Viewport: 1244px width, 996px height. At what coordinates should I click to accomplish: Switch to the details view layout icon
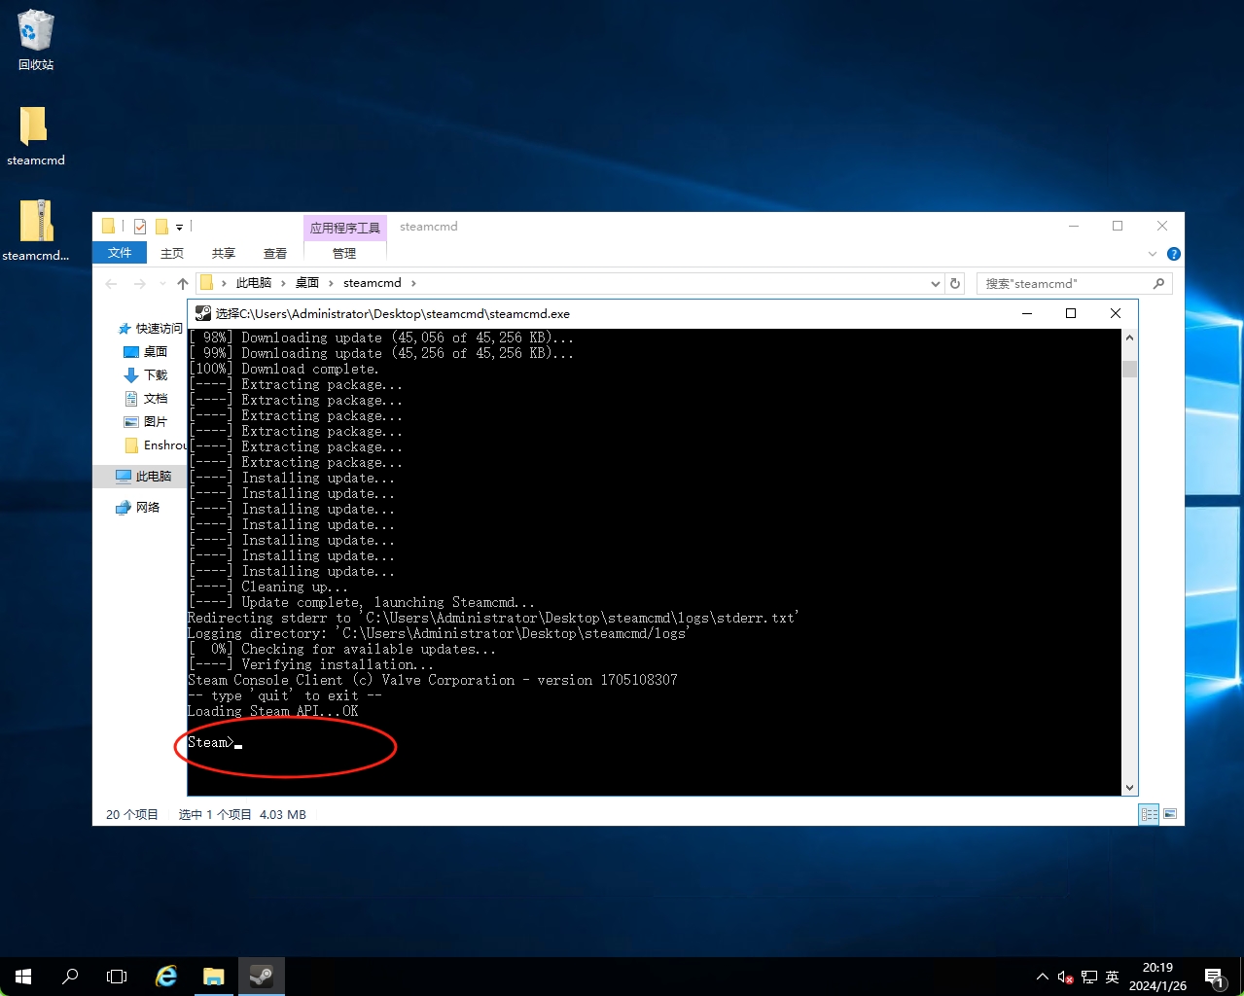(x=1149, y=814)
